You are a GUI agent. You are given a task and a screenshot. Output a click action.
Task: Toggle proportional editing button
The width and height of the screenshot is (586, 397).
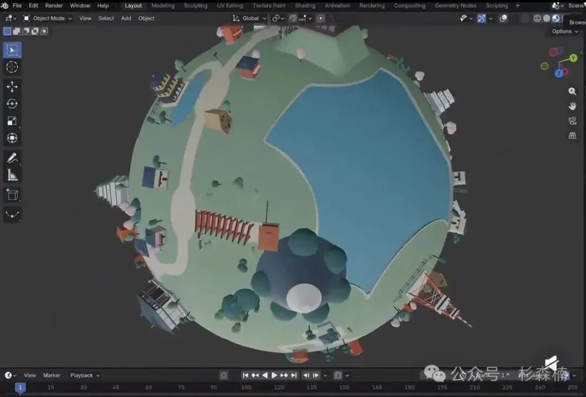tap(321, 18)
